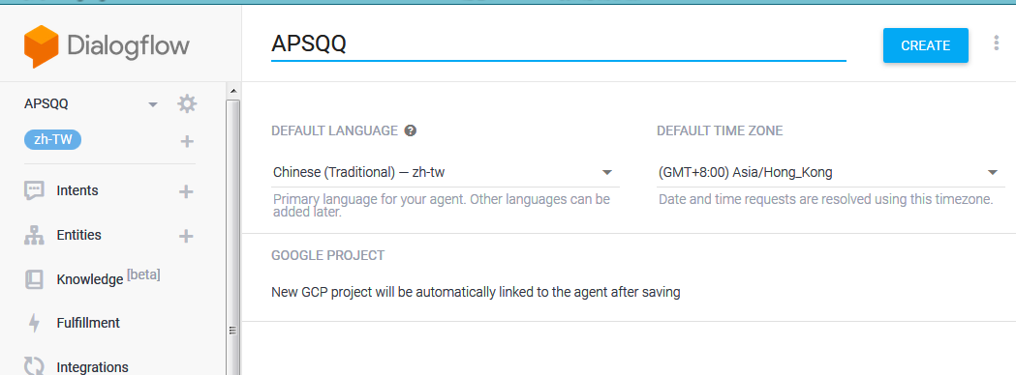Screen dimensions: 1016x375
Task: Create new intent with plus icon
Action: tap(186, 191)
